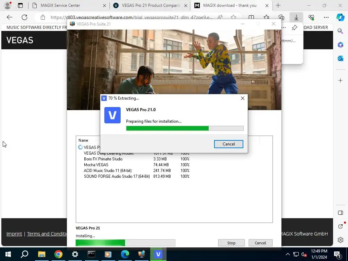
Task: Open sidebar Search tool
Action: pos(340,31)
